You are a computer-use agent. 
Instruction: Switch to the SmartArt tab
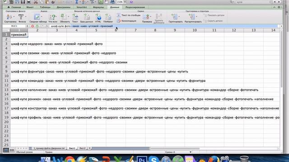point(82,7)
